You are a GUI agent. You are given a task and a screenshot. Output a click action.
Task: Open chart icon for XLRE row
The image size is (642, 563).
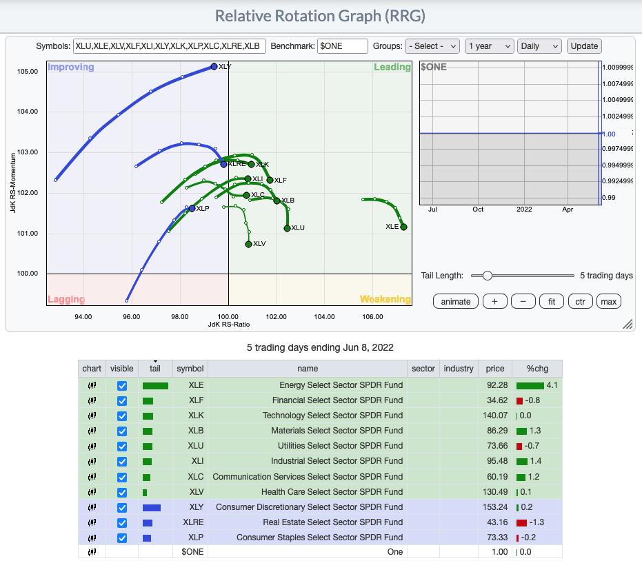click(92, 522)
